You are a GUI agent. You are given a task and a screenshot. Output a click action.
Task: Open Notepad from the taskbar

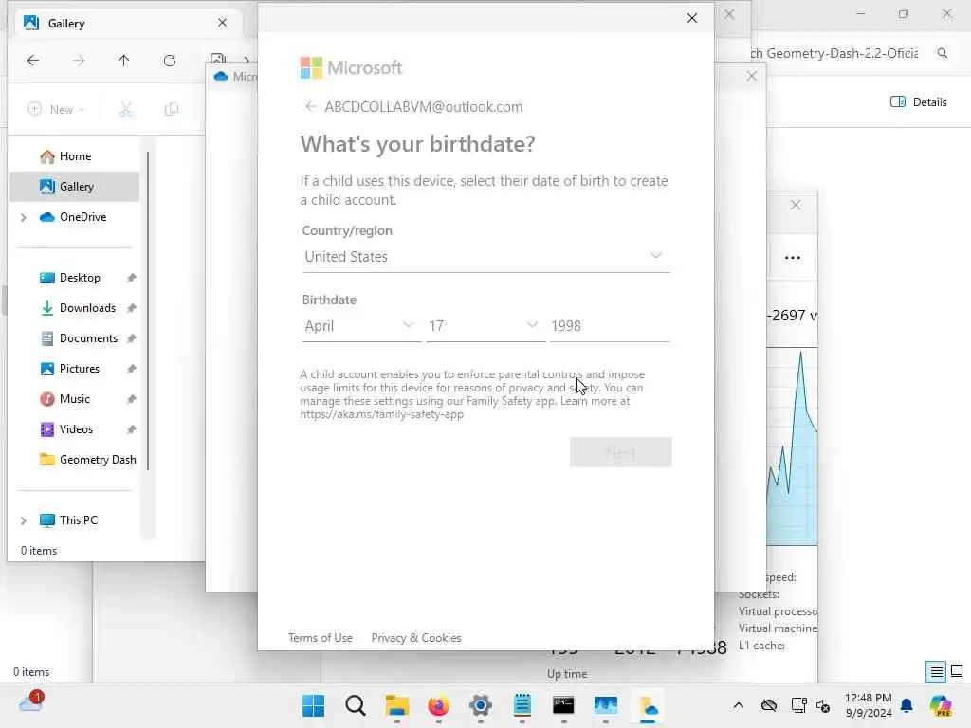(x=522, y=705)
